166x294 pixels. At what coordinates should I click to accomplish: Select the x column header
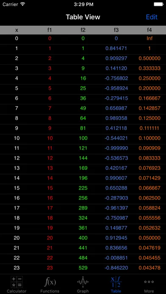click(x=17, y=30)
